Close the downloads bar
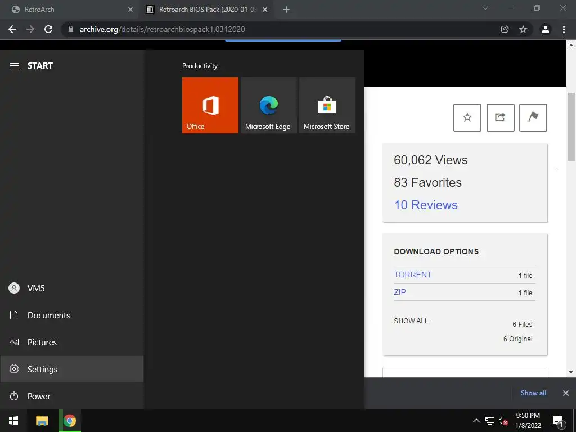The image size is (576, 432). coord(566,393)
